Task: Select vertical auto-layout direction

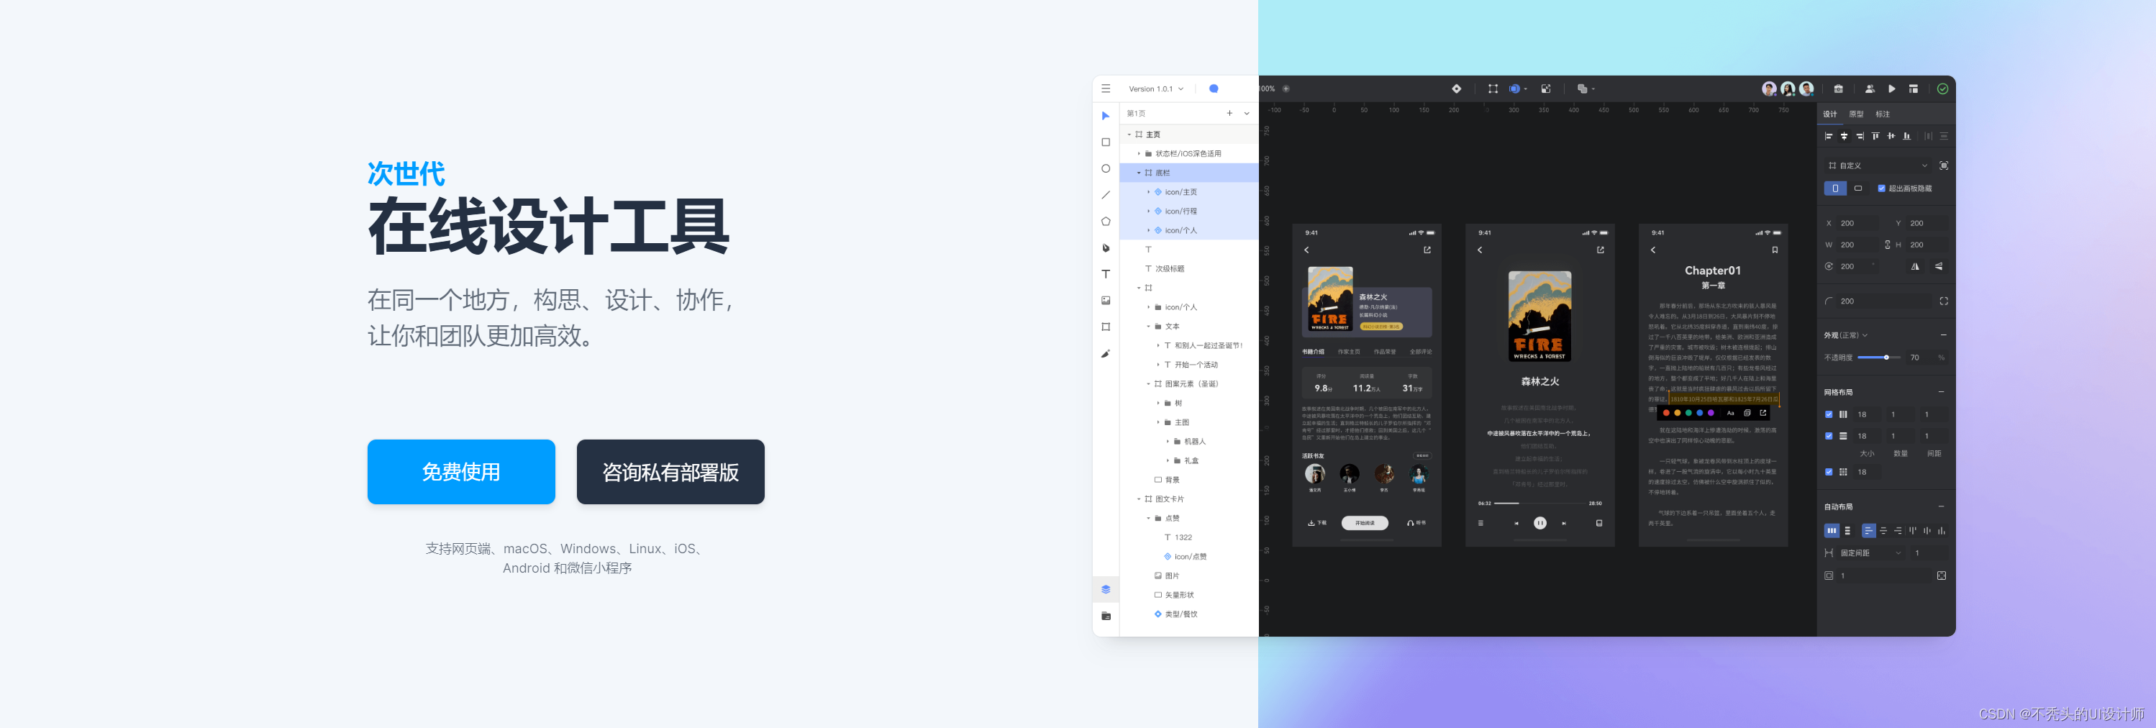Action: pos(1848,530)
